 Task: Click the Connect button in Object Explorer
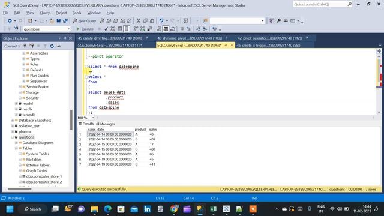pyautogui.click(x=11, y=46)
